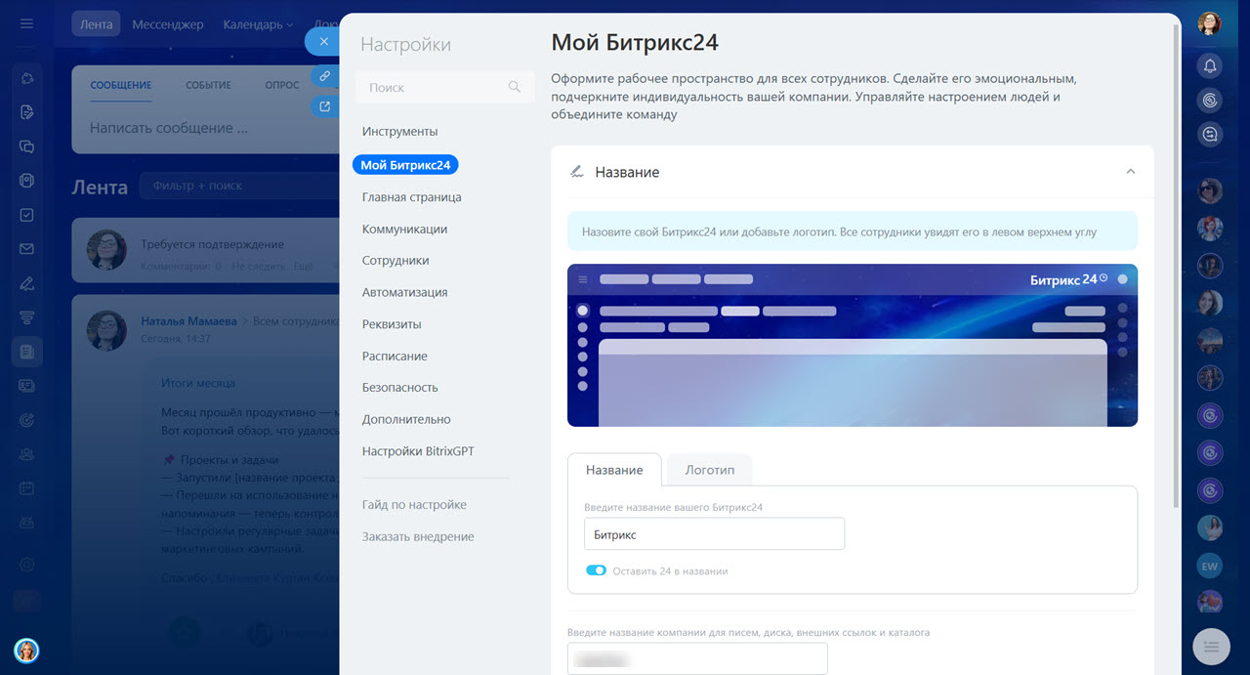Expand the Календарь dropdown menu
The image size is (1250, 675).
(x=258, y=24)
